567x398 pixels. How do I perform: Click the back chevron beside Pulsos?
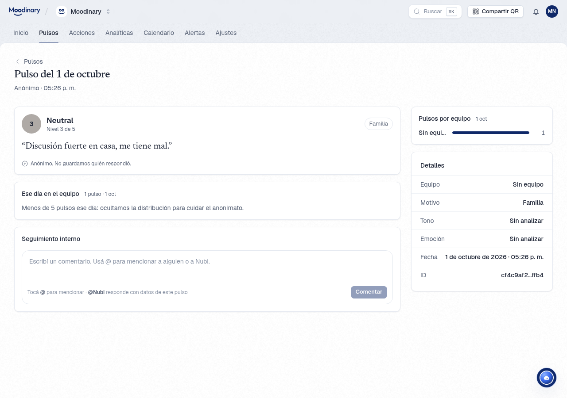(18, 61)
